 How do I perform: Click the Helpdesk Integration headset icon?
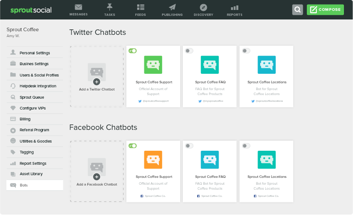pyautogui.click(x=13, y=86)
